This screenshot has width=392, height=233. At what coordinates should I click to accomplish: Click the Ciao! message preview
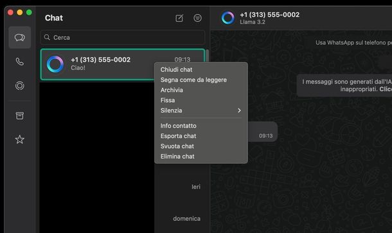[x=78, y=67]
